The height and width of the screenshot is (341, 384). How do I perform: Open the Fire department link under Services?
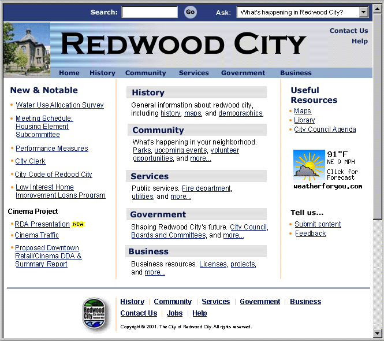(206, 188)
